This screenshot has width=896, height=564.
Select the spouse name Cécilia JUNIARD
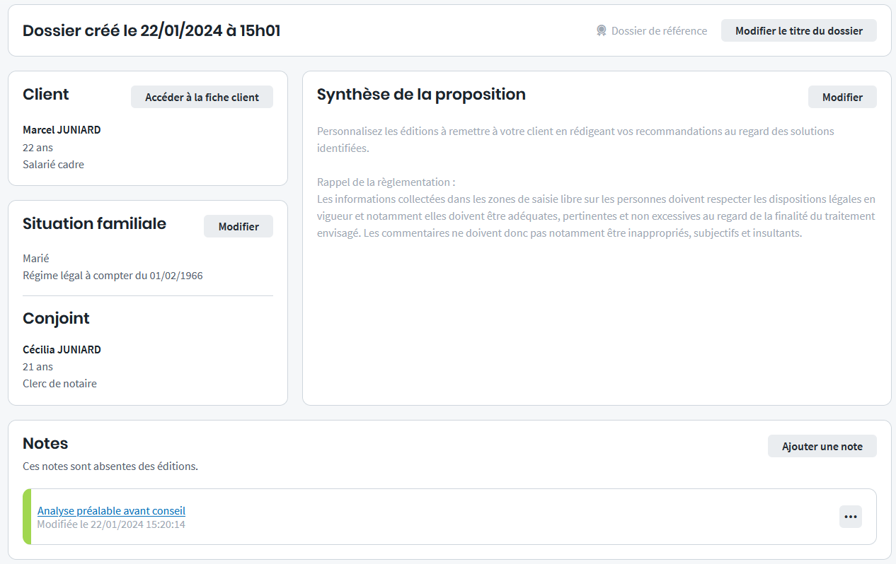click(62, 349)
